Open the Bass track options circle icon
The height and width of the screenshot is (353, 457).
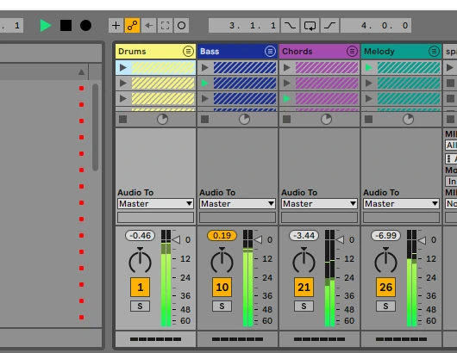point(270,52)
